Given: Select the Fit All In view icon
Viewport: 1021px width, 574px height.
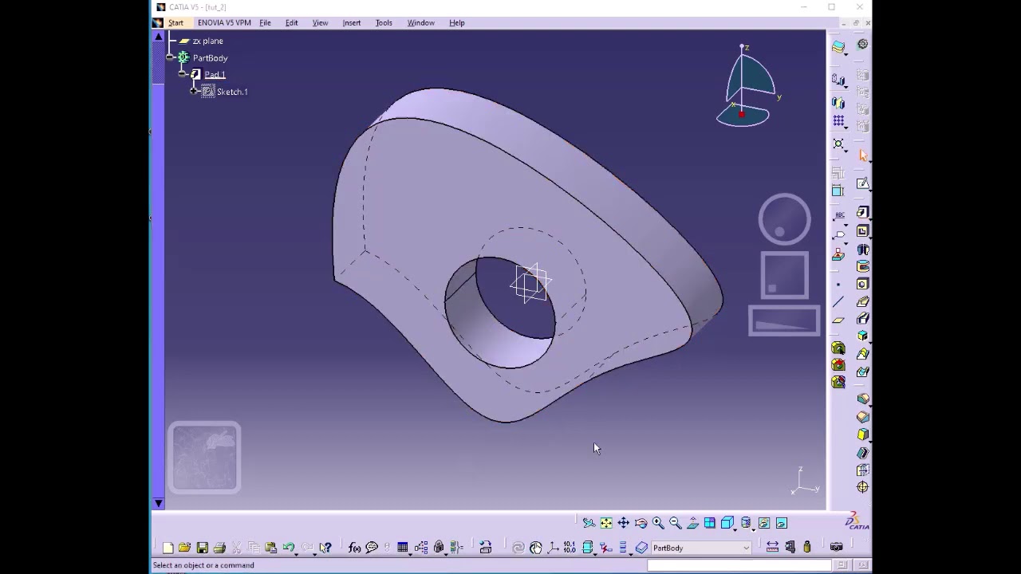Looking at the screenshot, I should [606, 523].
